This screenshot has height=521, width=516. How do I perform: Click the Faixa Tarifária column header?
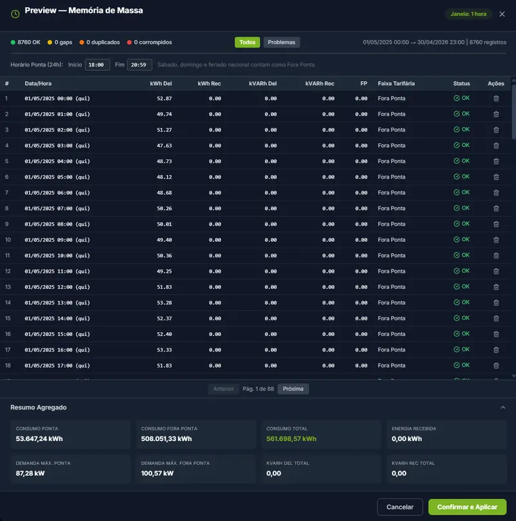click(396, 83)
